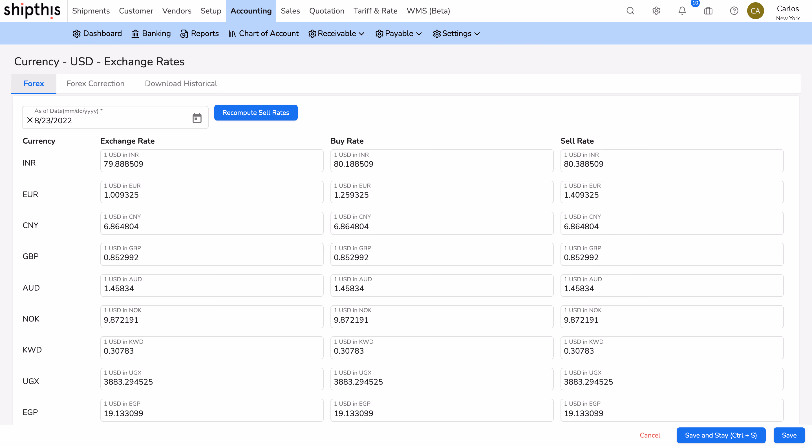The height and width of the screenshot is (446, 812).
Task: Select the Accounting menu
Action: [251, 11]
